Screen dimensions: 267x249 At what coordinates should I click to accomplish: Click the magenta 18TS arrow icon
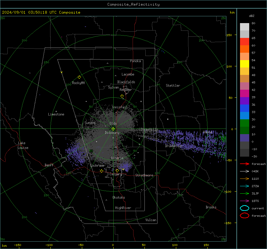(x=244, y=201)
